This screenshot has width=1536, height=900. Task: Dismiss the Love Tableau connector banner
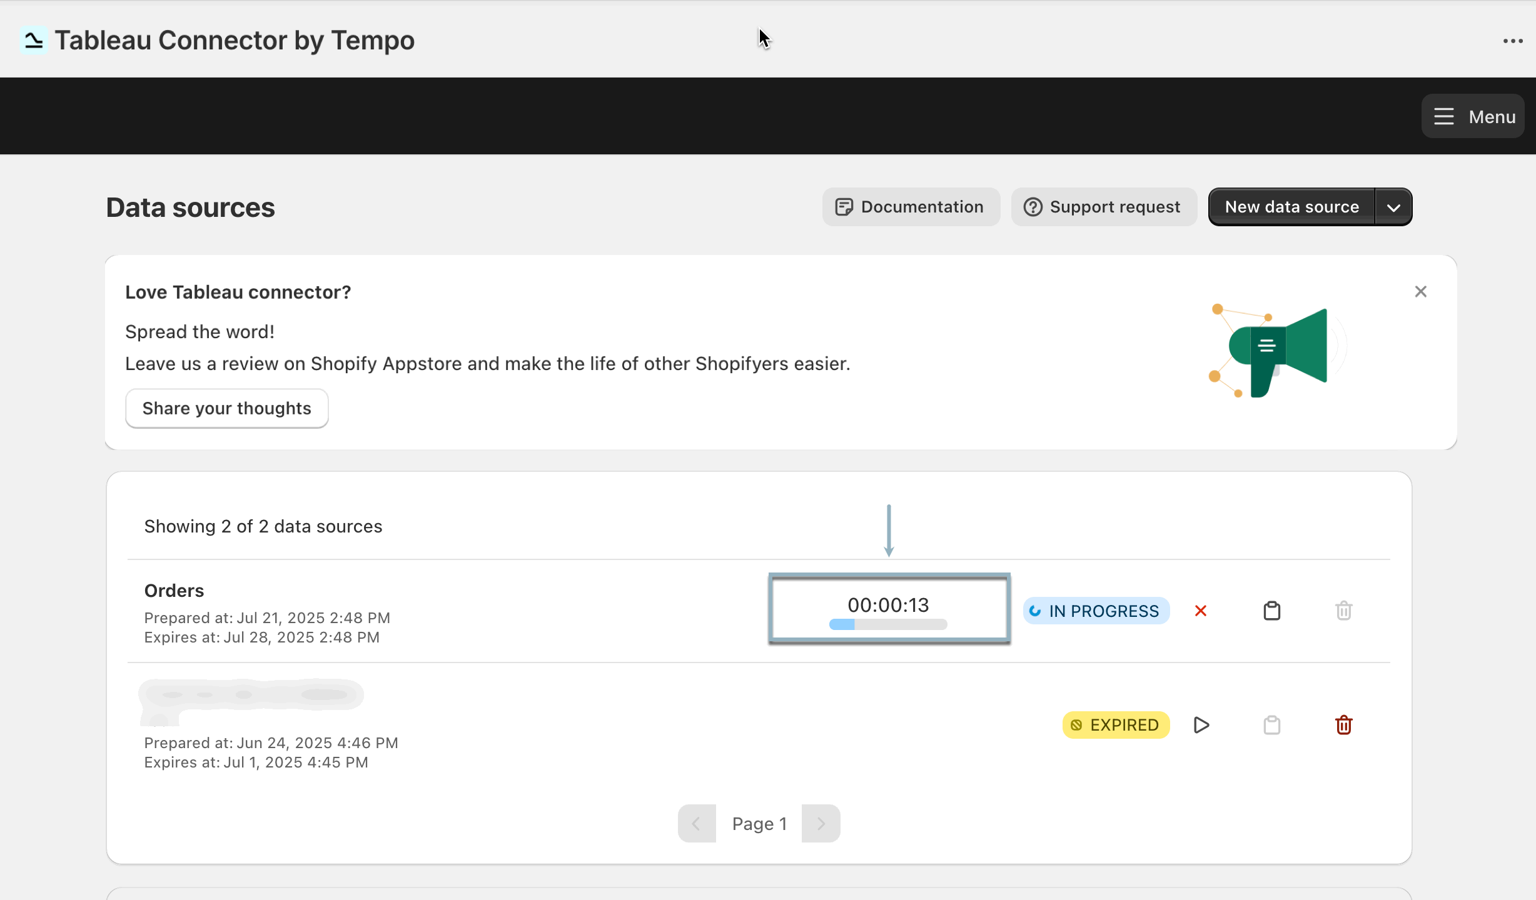pyautogui.click(x=1420, y=291)
